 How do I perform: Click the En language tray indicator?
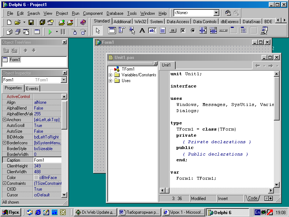point(257,212)
